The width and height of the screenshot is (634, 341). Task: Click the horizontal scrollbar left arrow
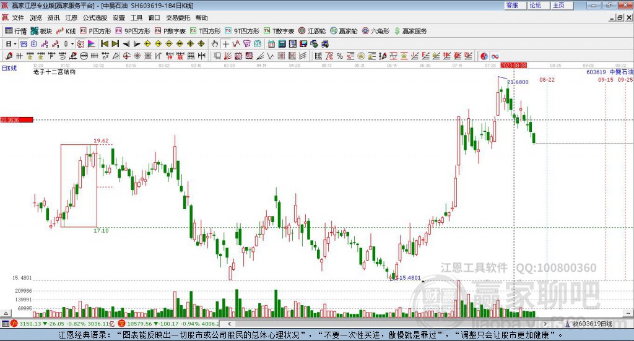click(229, 324)
